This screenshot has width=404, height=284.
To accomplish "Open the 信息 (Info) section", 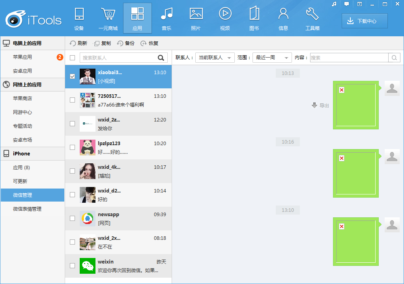I will tap(283, 19).
